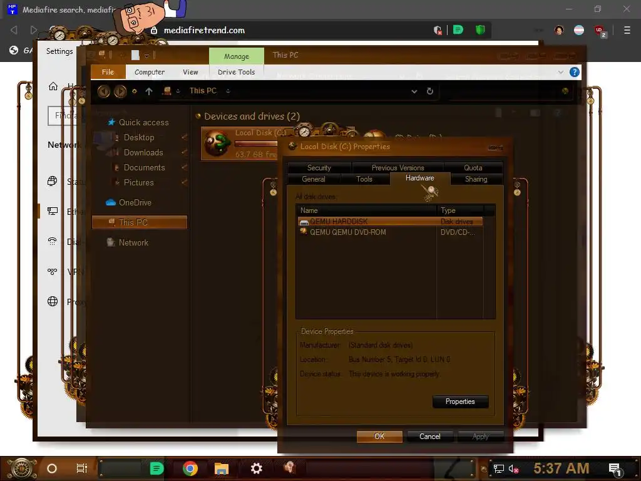Open Ethernet icon in Settings sidebar
Viewport: 641px width, 481px height.
pos(53,211)
